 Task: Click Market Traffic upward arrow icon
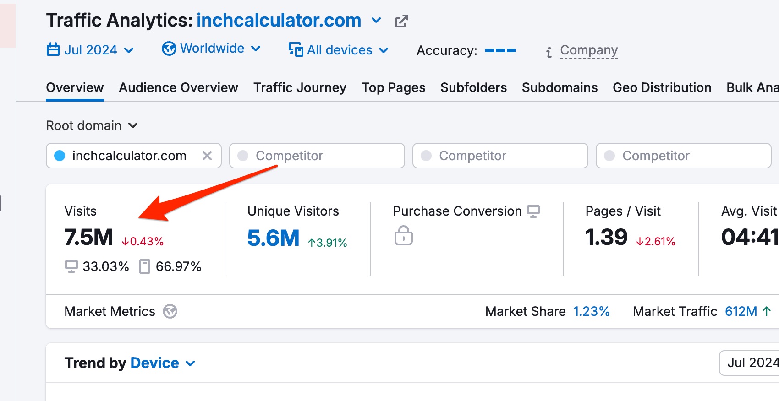pos(767,311)
